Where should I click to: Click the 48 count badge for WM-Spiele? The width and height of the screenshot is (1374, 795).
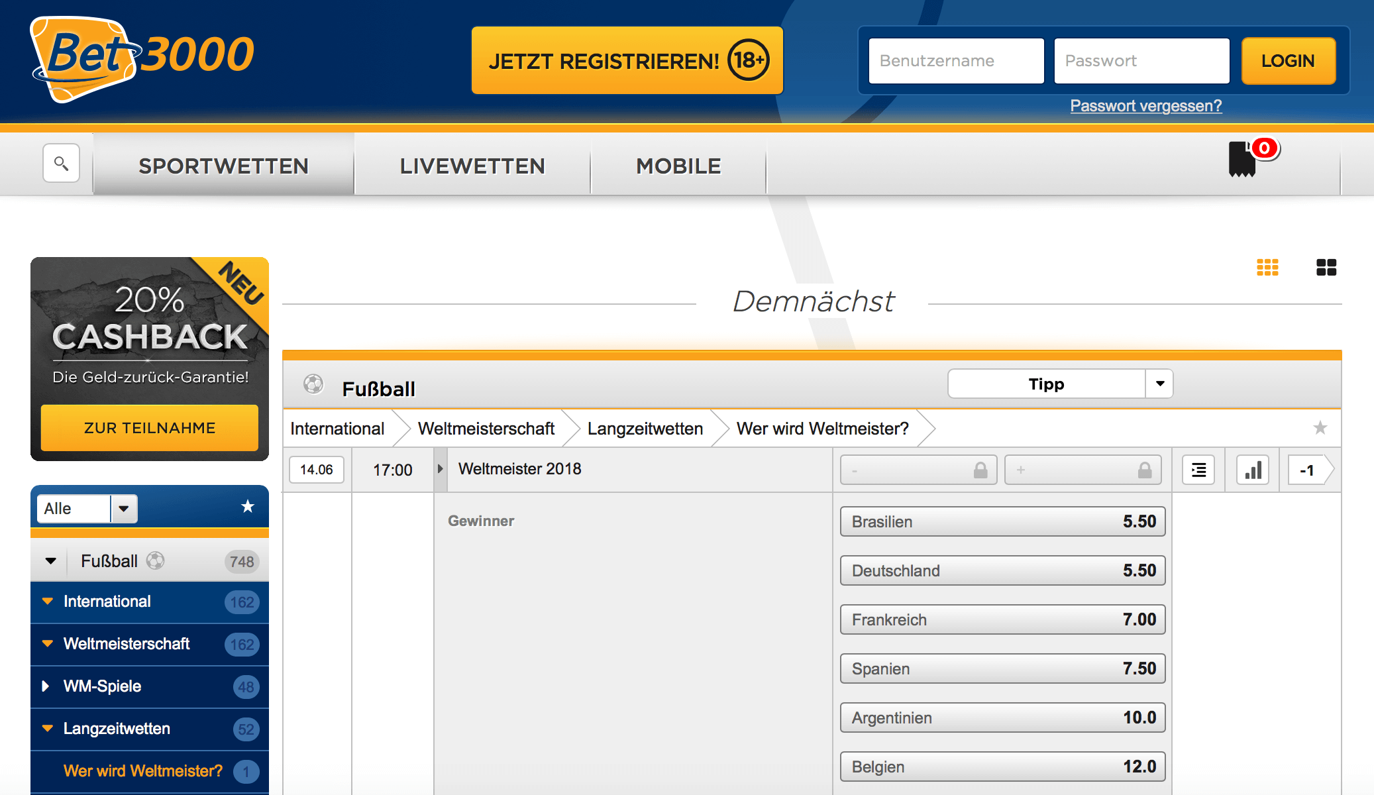point(246,687)
